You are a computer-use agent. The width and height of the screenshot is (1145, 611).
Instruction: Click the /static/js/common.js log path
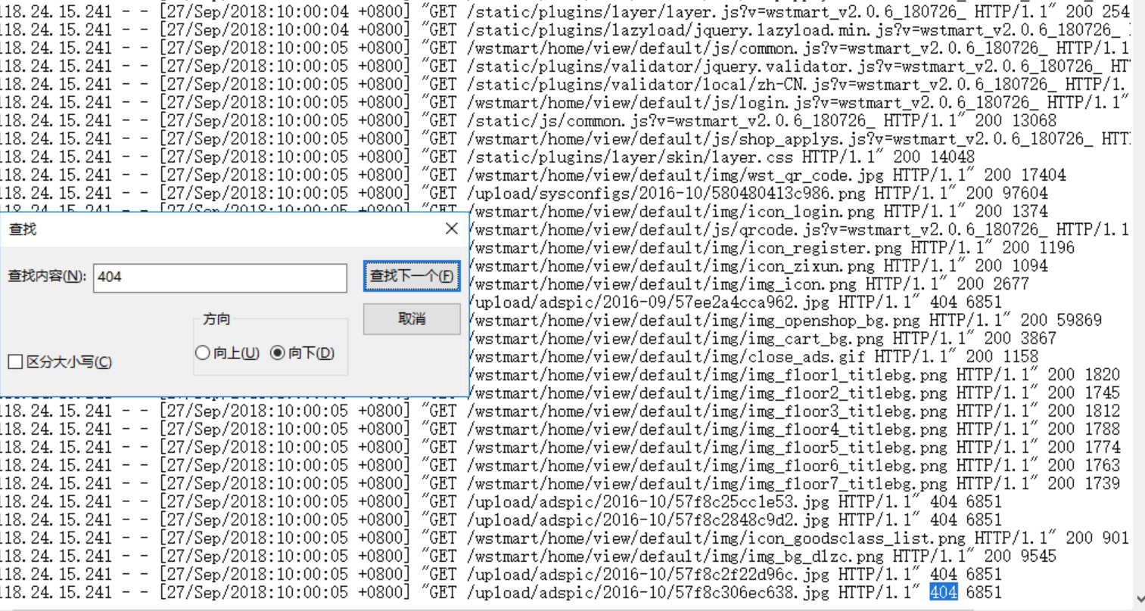[671, 120]
